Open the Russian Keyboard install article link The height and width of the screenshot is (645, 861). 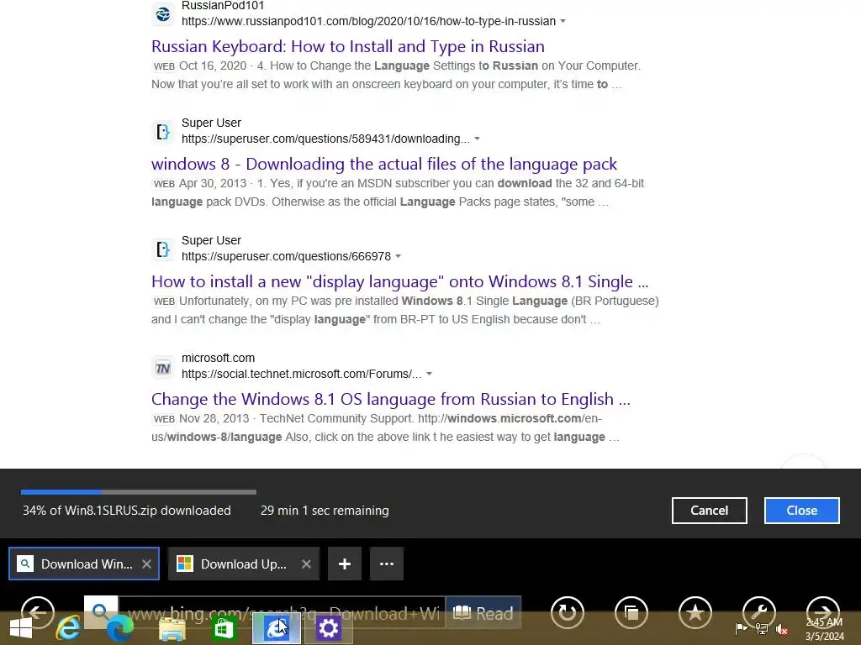tap(347, 46)
